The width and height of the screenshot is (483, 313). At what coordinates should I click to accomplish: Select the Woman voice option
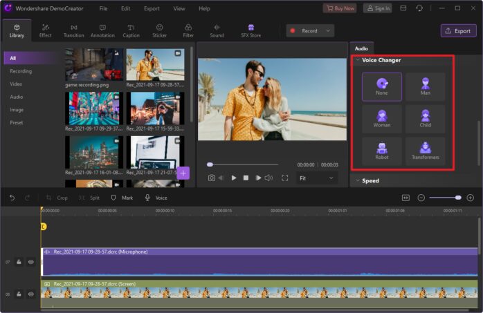[x=381, y=117]
